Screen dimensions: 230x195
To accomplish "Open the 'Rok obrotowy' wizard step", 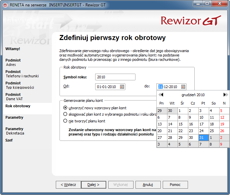I will 18,106.
